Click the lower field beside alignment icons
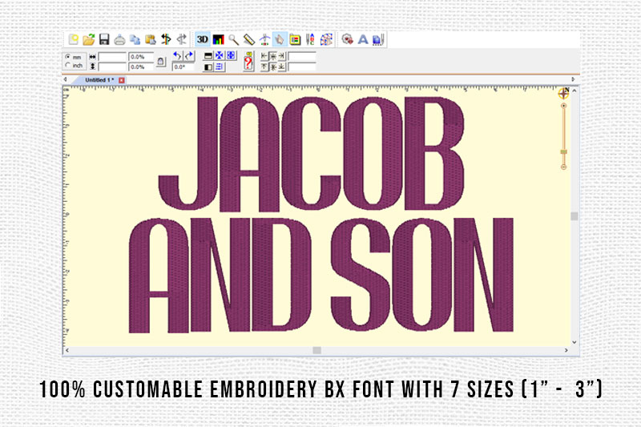Viewport: 641px width, 427px height. [x=302, y=66]
